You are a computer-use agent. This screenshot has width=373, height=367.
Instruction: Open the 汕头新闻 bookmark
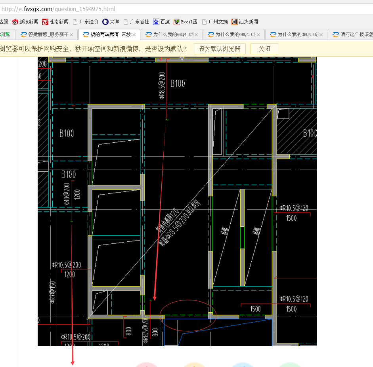pyautogui.click(x=245, y=22)
